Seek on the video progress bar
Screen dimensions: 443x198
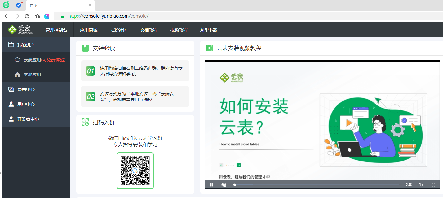[316, 185]
